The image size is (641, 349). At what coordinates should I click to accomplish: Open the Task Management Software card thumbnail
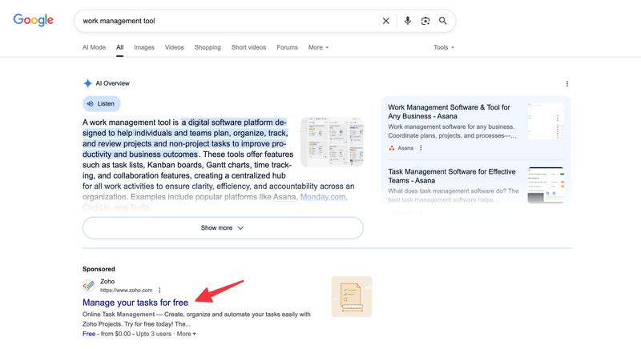tap(546, 186)
